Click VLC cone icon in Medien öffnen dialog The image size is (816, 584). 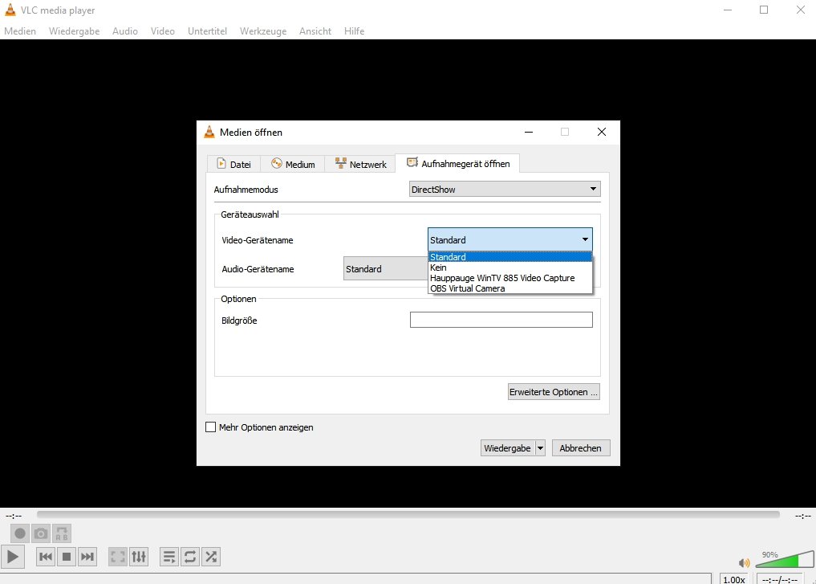point(209,132)
